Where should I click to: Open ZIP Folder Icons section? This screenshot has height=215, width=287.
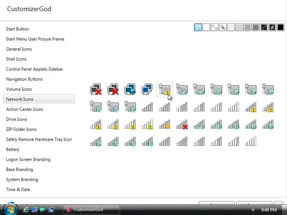(x=21, y=129)
